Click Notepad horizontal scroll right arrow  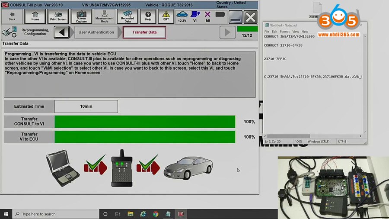tap(360, 136)
